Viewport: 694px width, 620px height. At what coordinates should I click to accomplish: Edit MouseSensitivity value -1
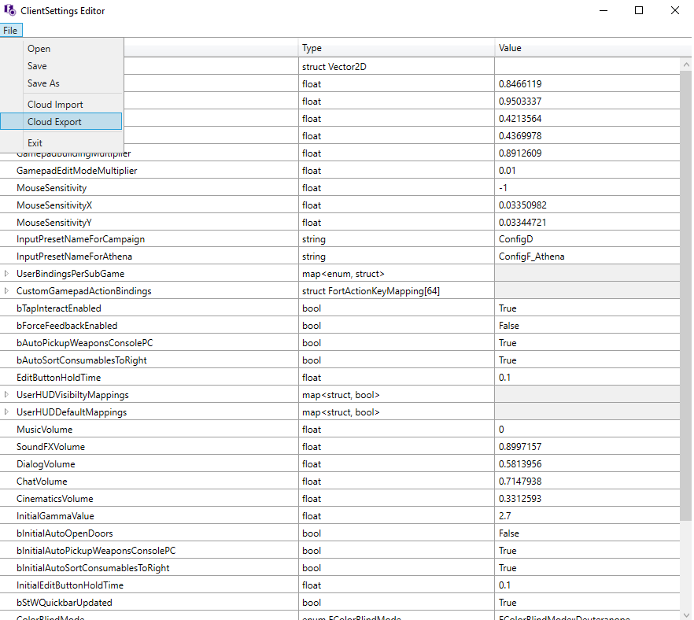click(587, 187)
